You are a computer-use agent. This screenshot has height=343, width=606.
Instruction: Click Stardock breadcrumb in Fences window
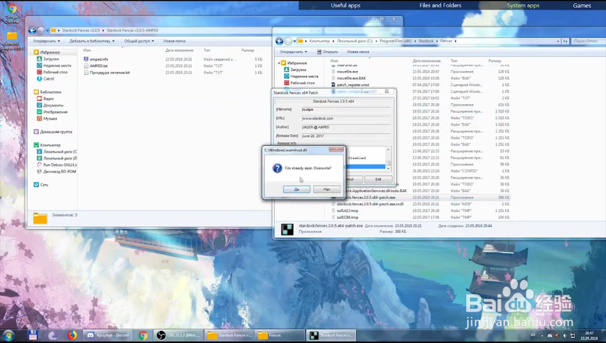coord(425,41)
